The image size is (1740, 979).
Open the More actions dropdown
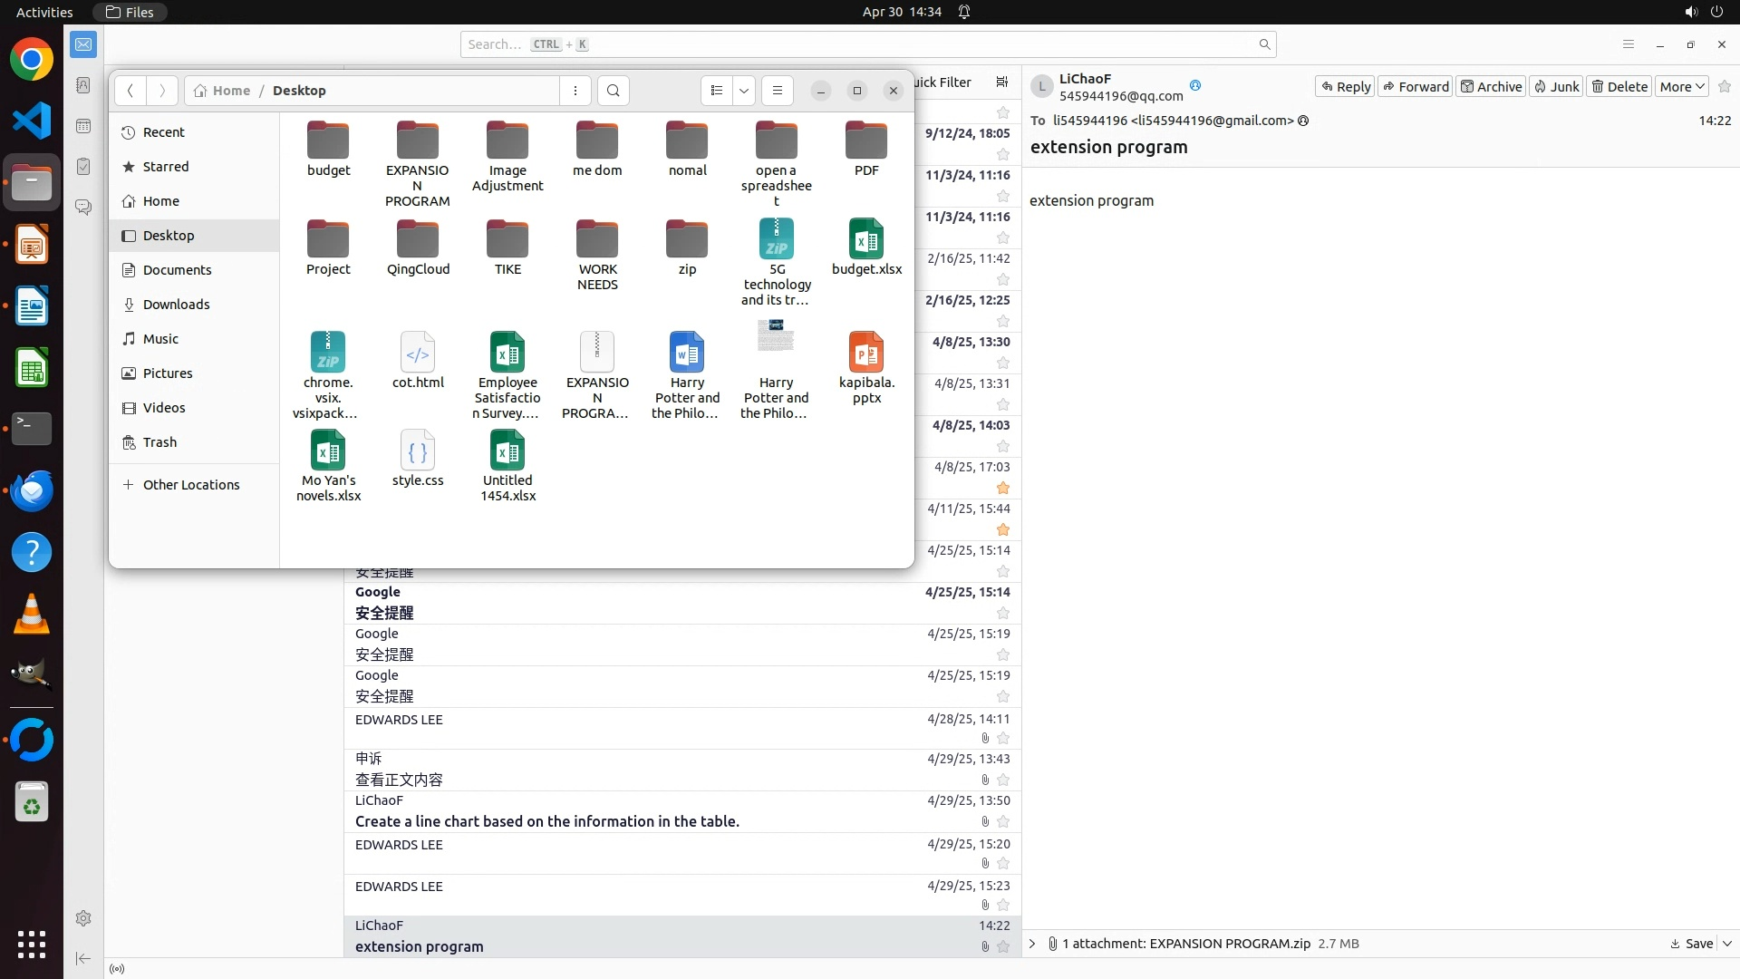click(x=1682, y=87)
